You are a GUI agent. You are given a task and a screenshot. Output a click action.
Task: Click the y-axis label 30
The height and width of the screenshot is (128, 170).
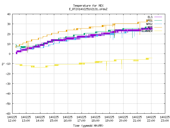pyautogui.click(x=9, y=24)
